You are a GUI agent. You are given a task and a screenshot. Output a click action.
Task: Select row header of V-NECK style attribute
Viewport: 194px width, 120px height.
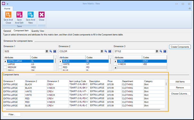[115, 64]
